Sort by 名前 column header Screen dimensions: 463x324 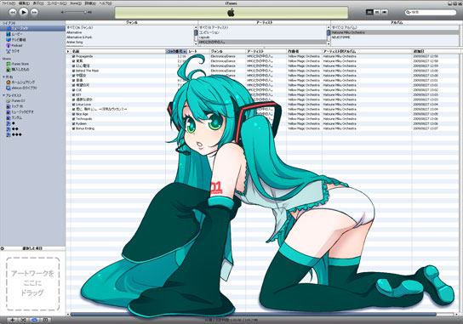[x=117, y=51]
